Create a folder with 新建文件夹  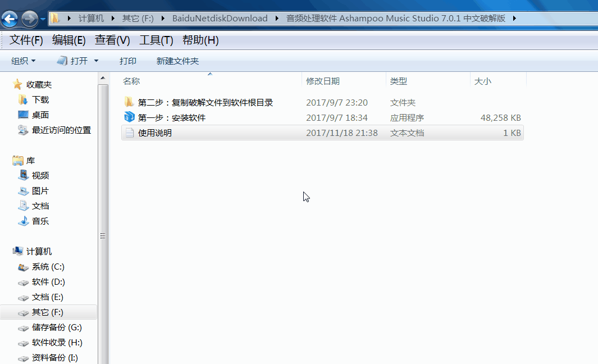177,61
